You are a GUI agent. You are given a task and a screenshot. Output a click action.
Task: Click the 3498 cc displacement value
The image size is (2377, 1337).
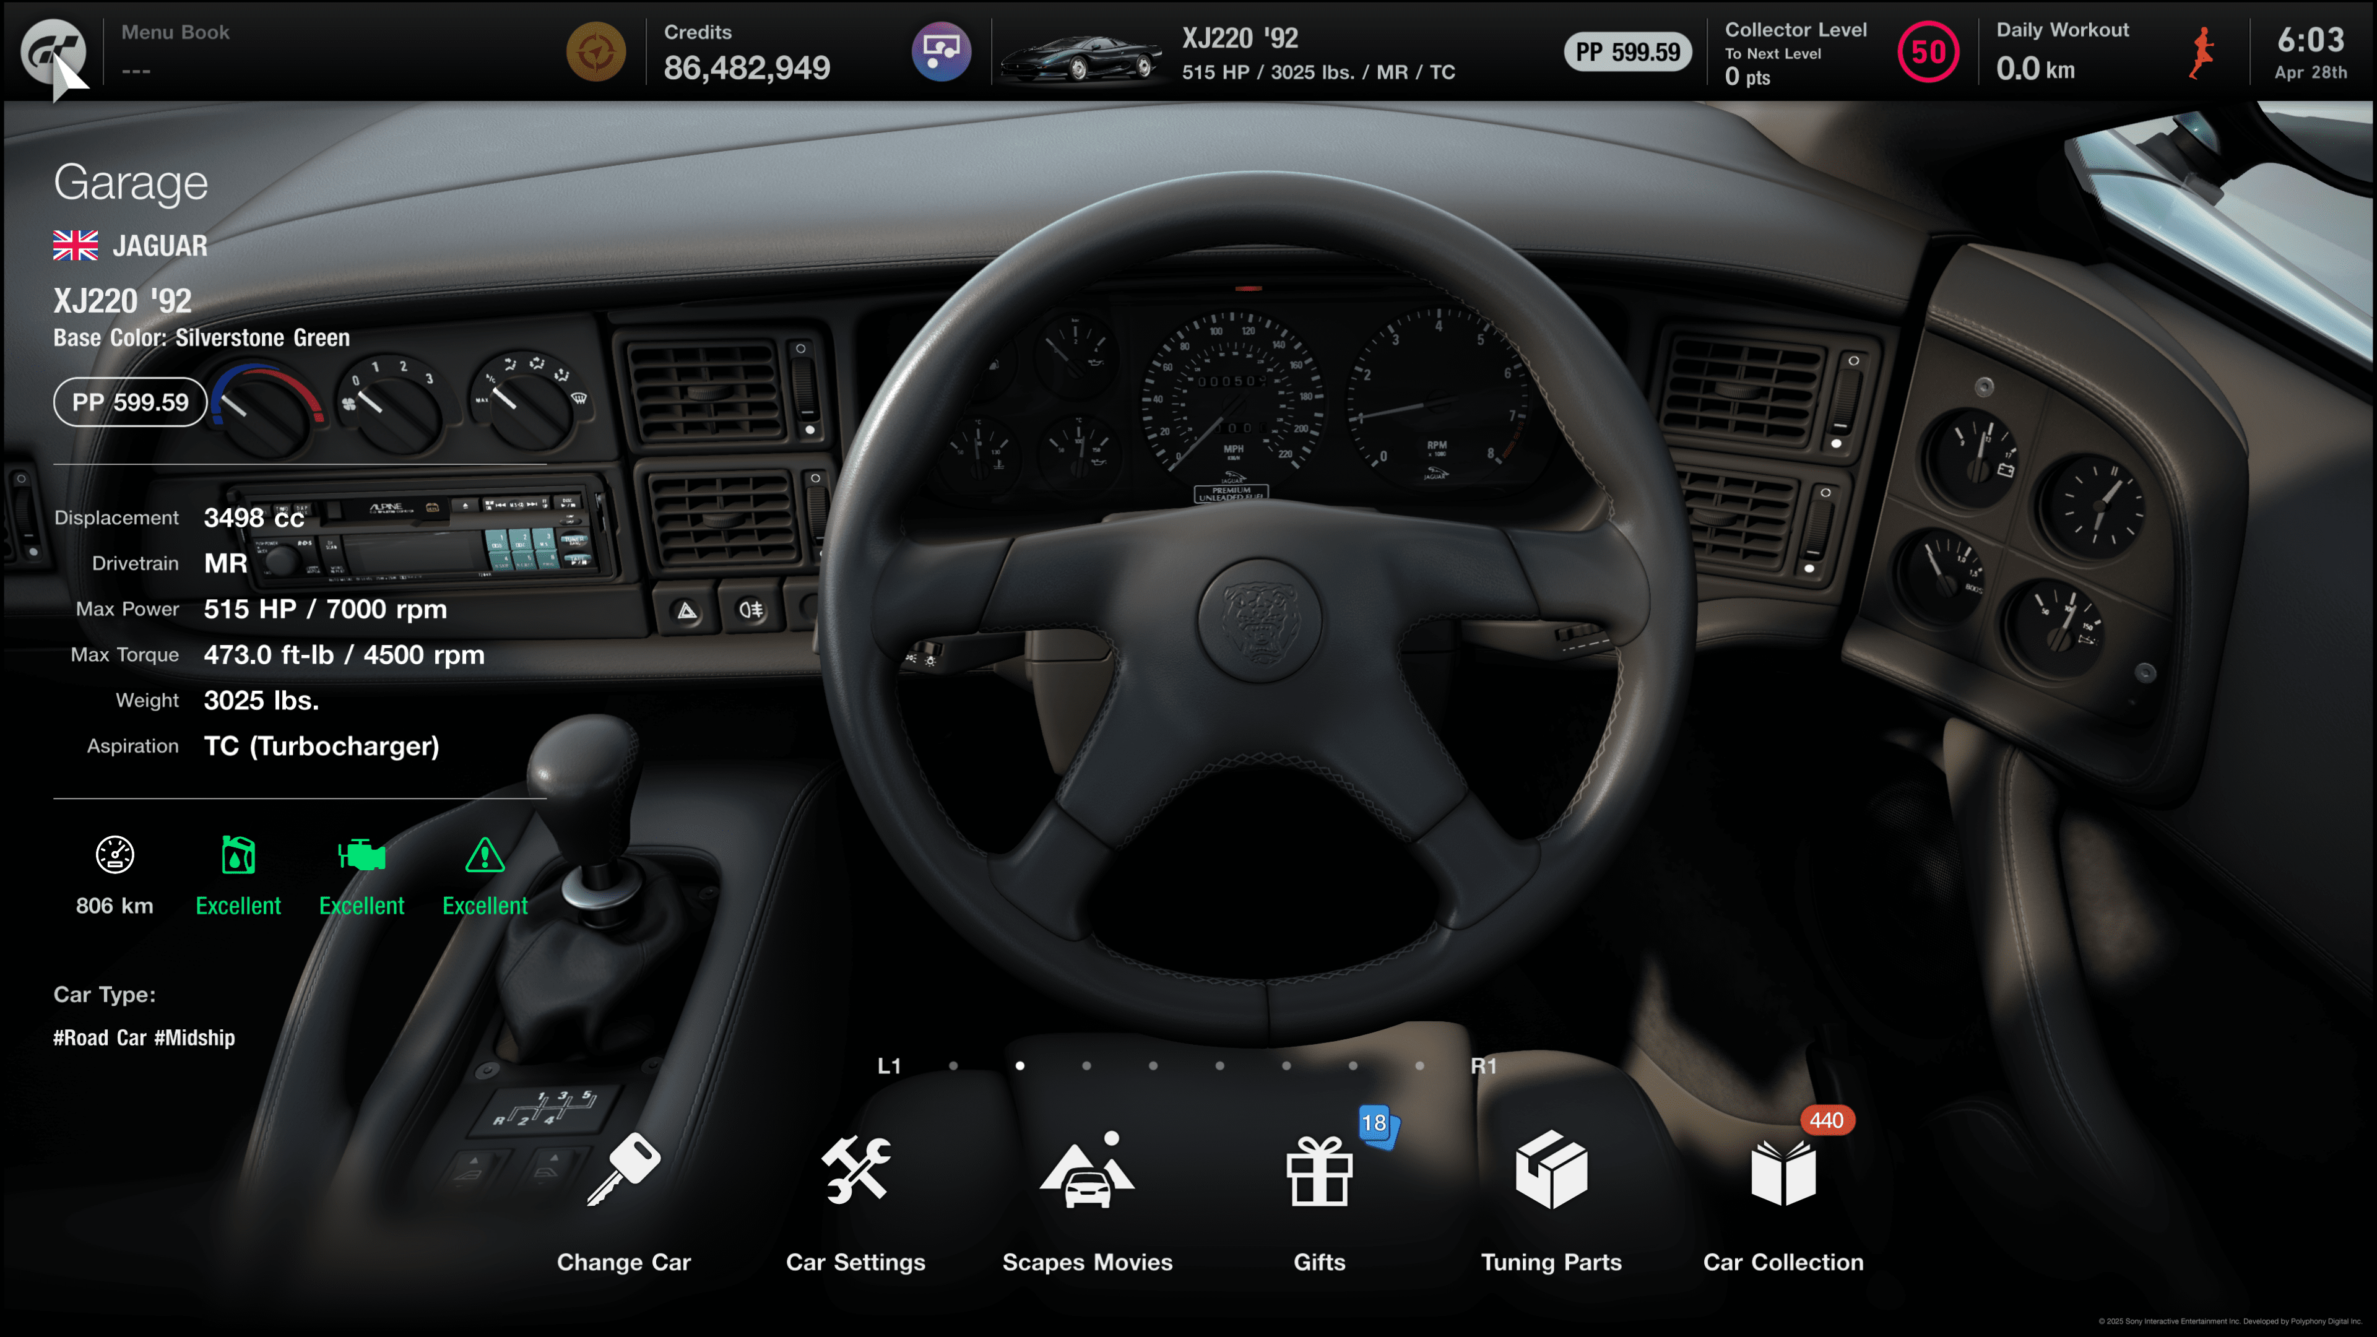point(254,519)
